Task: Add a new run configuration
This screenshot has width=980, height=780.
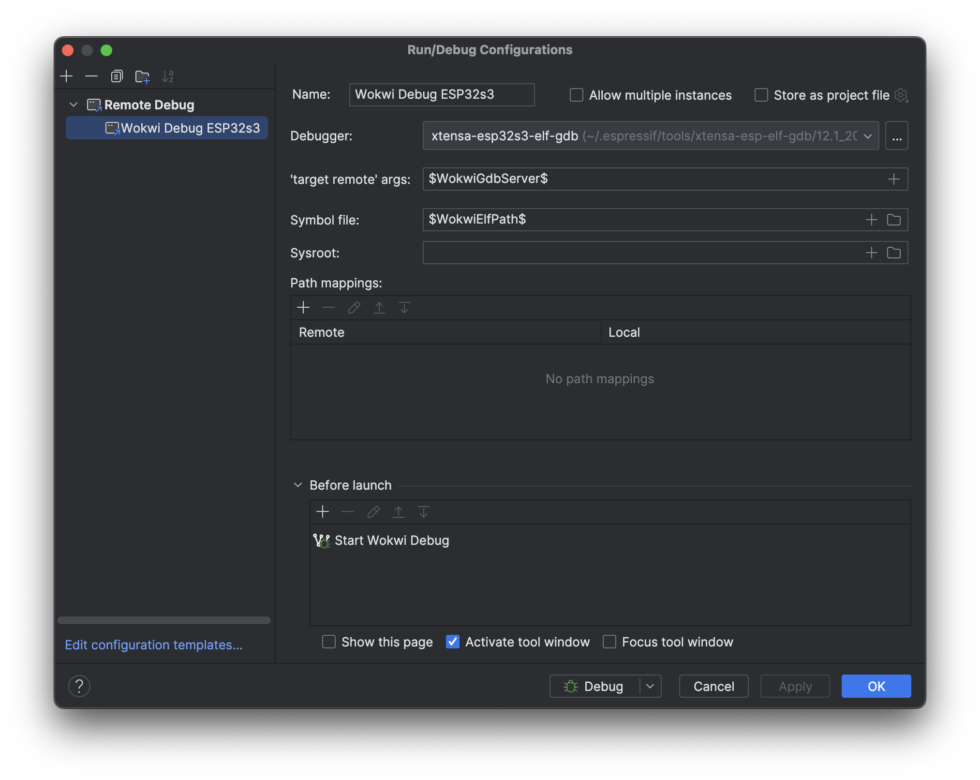Action: (66, 76)
